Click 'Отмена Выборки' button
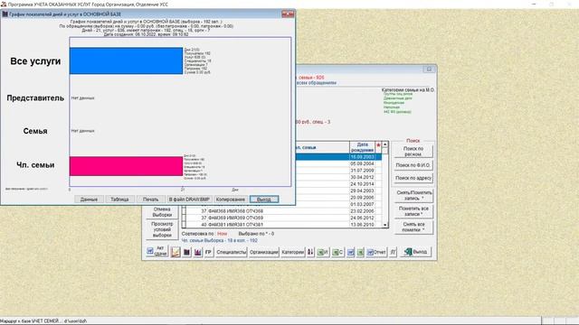The image size is (579, 325). (x=162, y=212)
